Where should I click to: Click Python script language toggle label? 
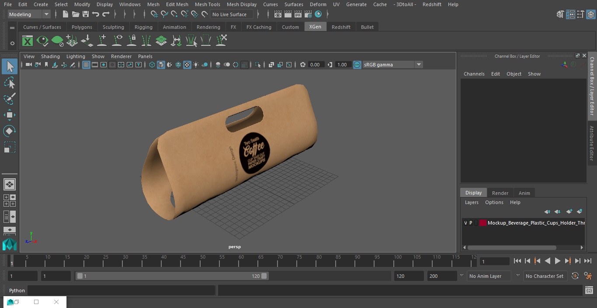click(x=17, y=291)
